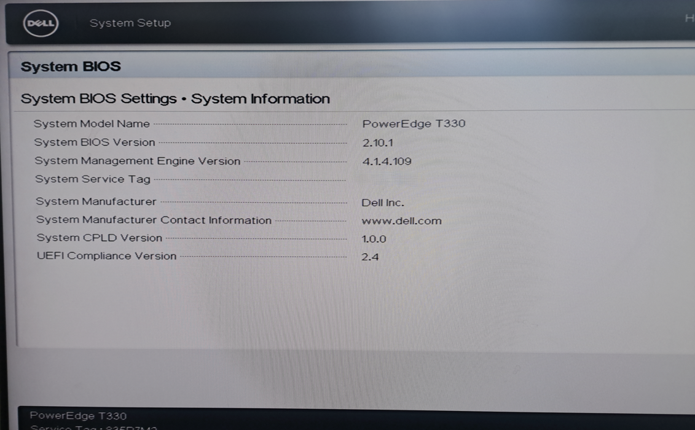The image size is (695, 430).
Task: Select the System BIOS heading
Action: pyautogui.click(x=71, y=66)
